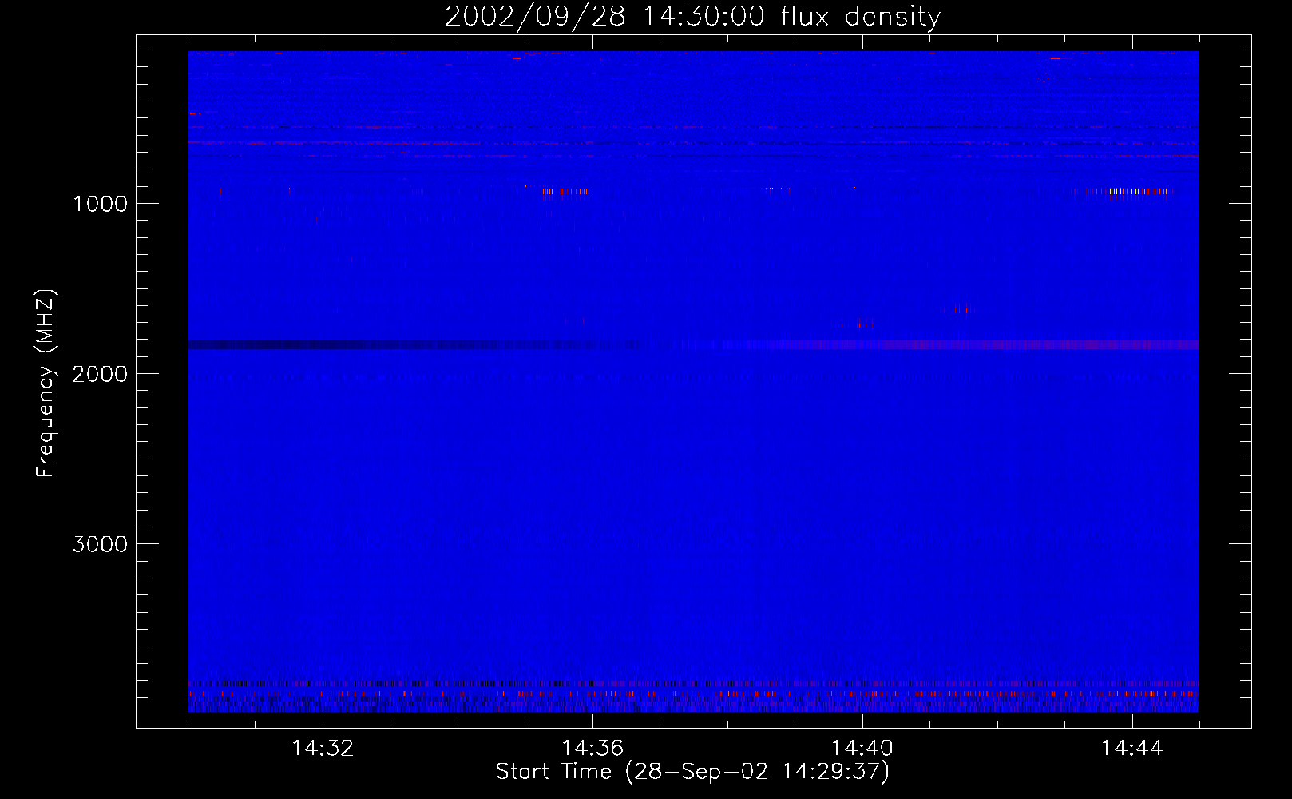
Task: Click the 'Frequency (MHZ)' y-axis label
Action: [46, 384]
